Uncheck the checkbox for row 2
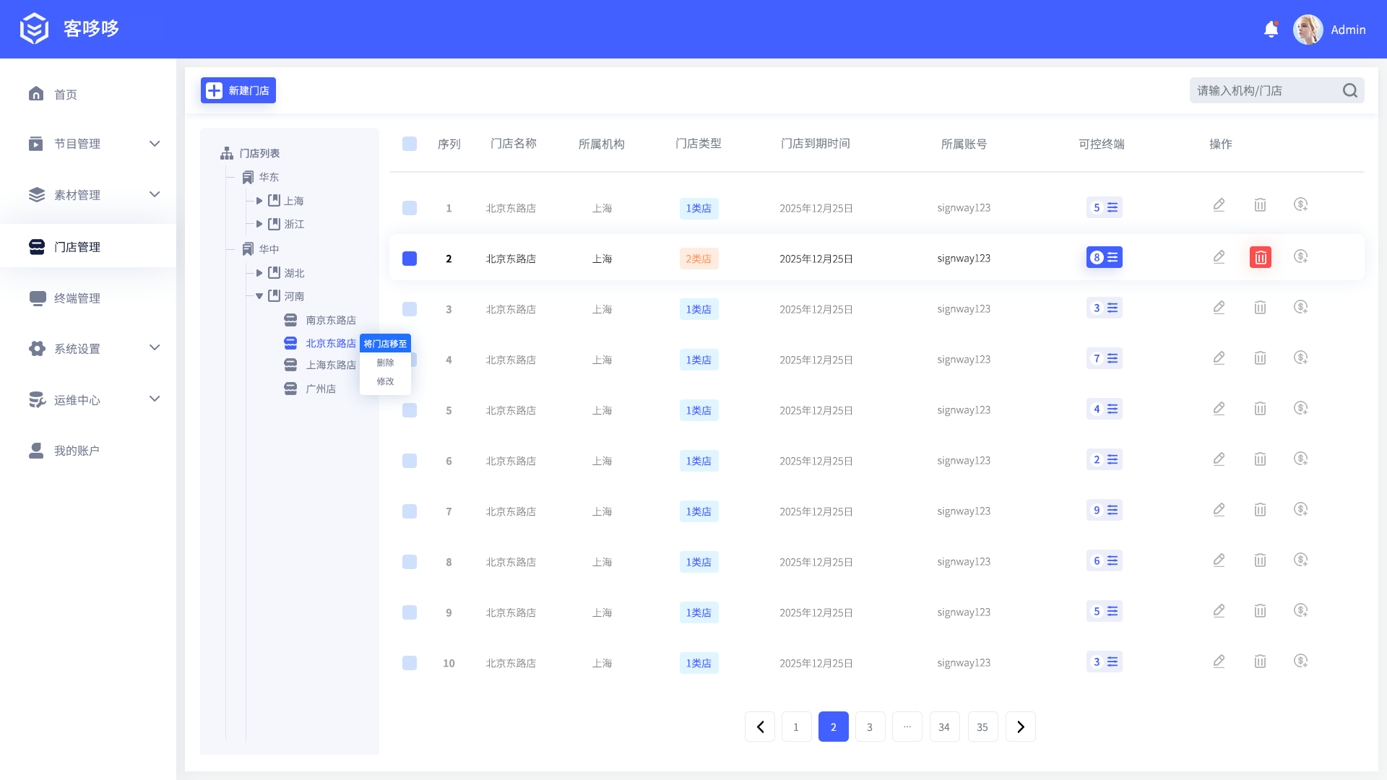The image size is (1387, 780). (410, 259)
